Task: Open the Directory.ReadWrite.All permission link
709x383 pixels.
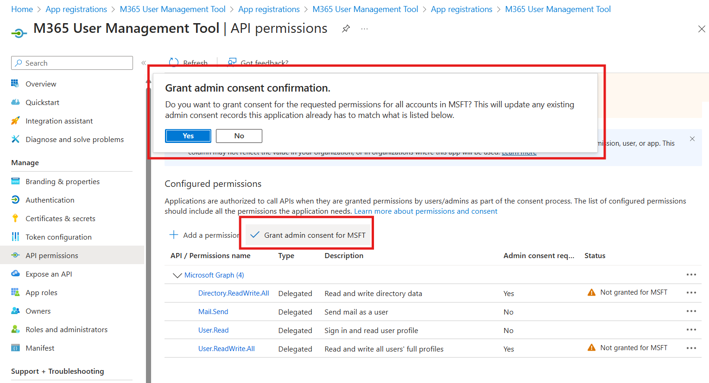Action: pos(234,293)
